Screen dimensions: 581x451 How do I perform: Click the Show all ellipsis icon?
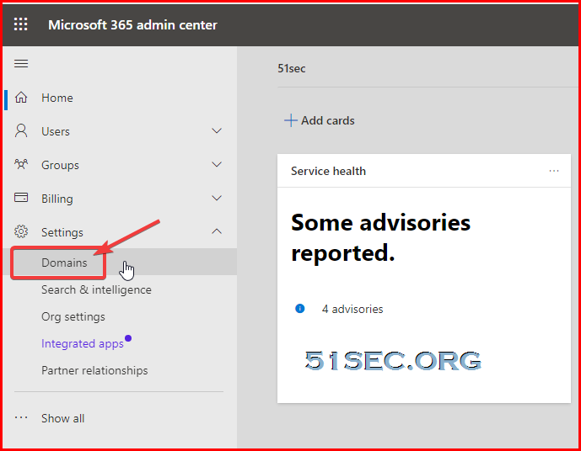[21, 417]
